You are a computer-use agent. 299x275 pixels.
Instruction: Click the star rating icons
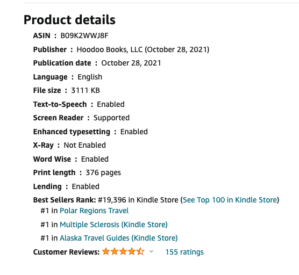[x=123, y=251]
